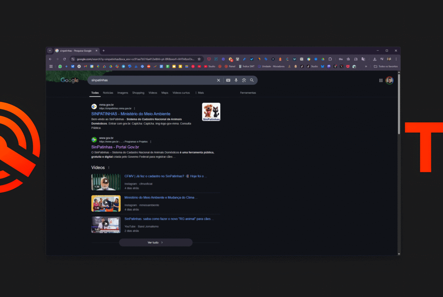Image resolution: width=443 pixels, height=297 pixels.
Task: Bookmark this page with the star icon
Action: (x=199, y=59)
